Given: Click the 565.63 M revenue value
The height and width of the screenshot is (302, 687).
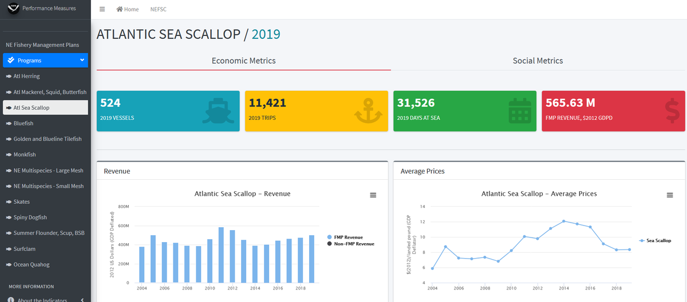Looking at the screenshot, I should pyautogui.click(x=570, y=103).
